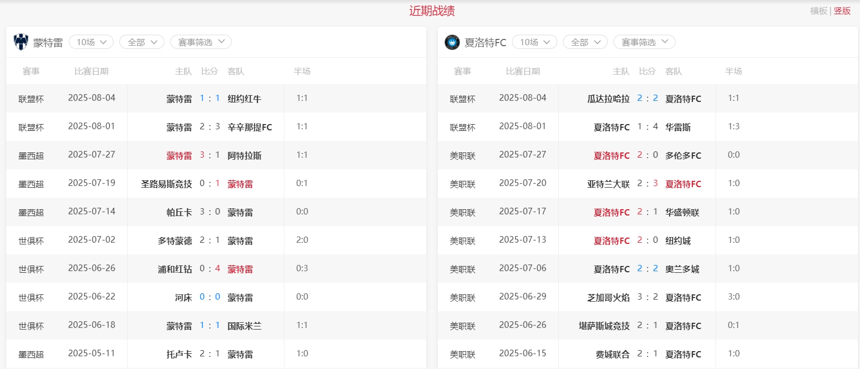The height and width of the screenshot is (369, 860).
Task: Open Monterrey's 10场 match count dropdown
Action: point(91,42)
